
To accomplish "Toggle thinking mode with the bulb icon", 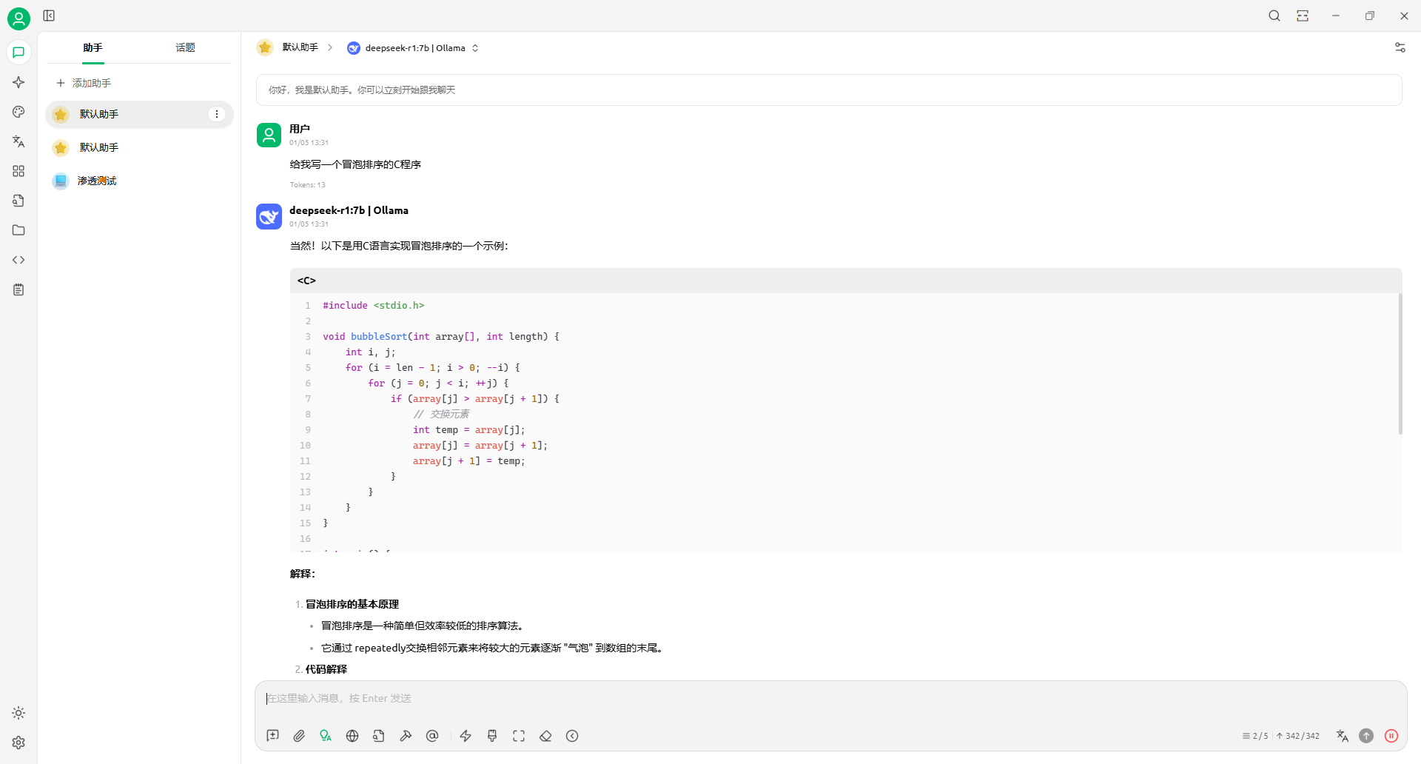I will (326, 736).
